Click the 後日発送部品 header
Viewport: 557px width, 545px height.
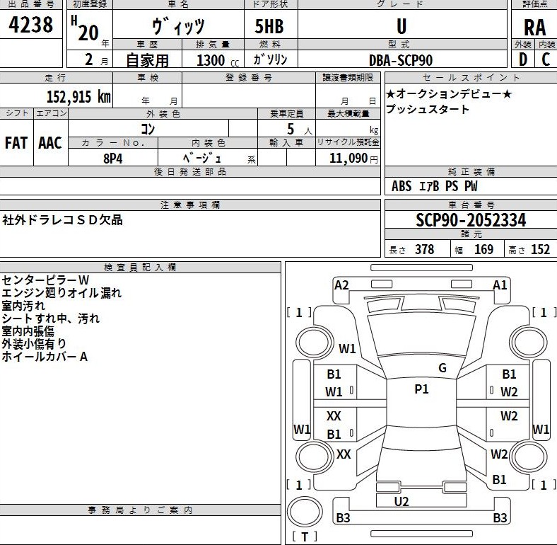190,172
